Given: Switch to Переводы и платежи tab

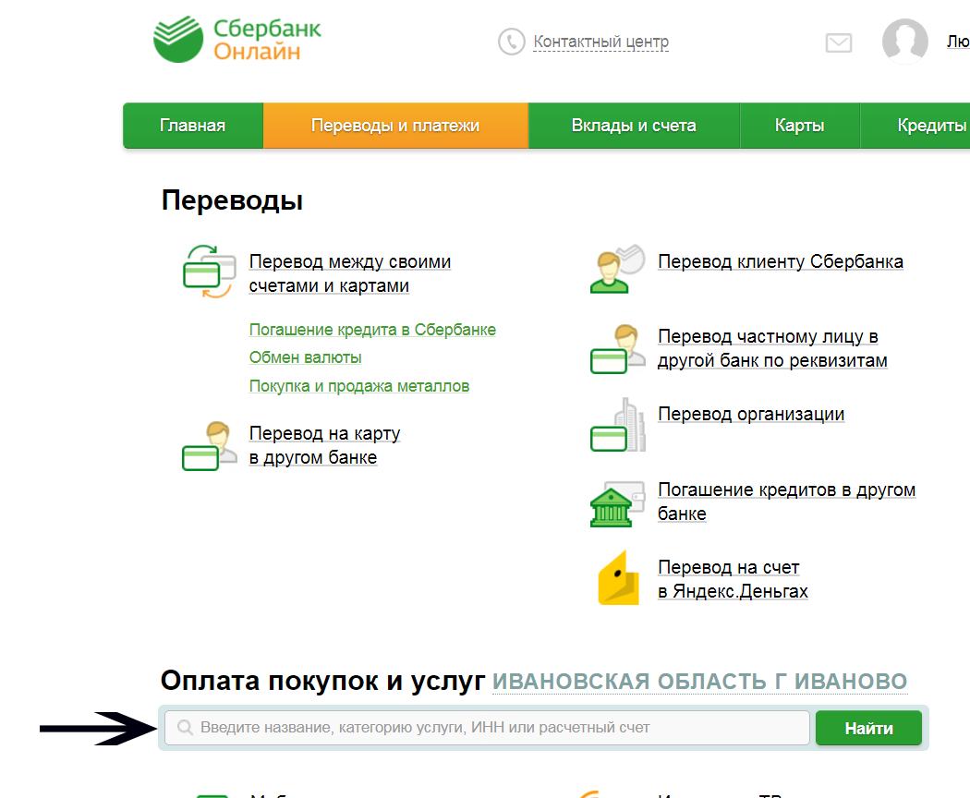Looking at the screenshot, I should tap(395, 126).
